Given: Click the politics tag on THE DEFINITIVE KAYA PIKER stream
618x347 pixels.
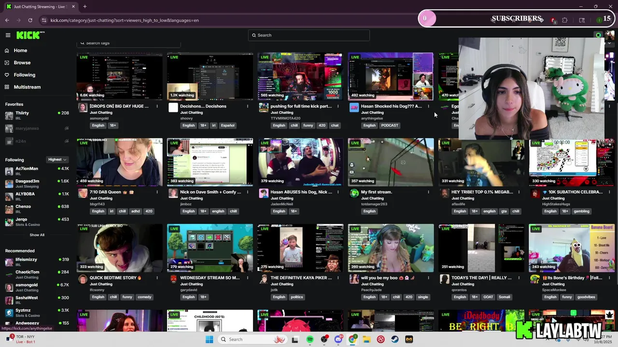Looking at the screenshot, I should [x=297, y=297].
